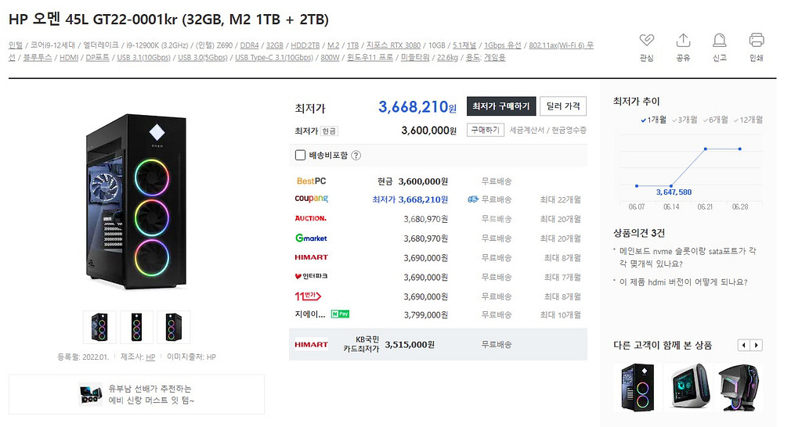
Task: Click the 세금계산서 / 현금영수증 text
Action: [x=547, y=131]
